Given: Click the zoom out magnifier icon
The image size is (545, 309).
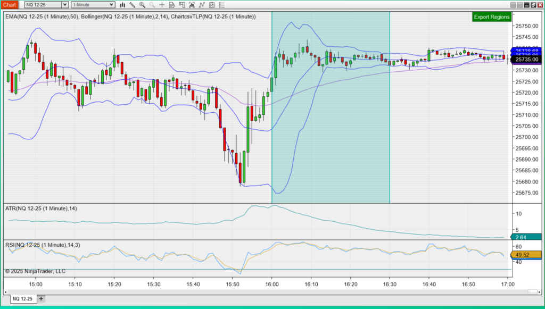Looking at the screenshot, I should click(x=152, y=5).
